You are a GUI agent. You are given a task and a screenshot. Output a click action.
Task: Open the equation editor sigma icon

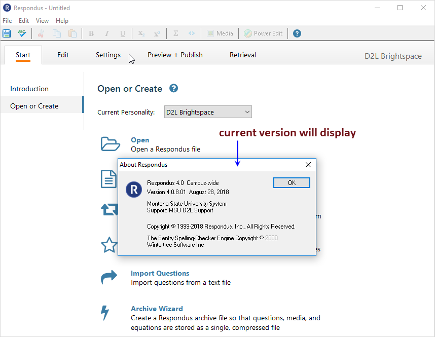coord(175,33)
